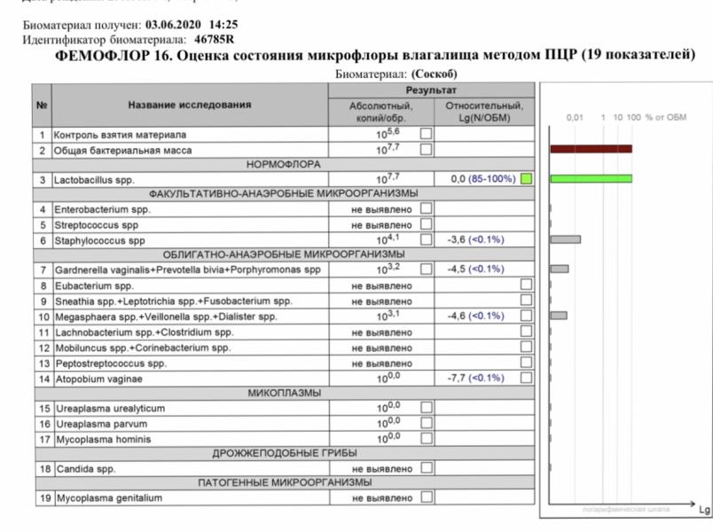Click the Контроль взятия материала absolute value

pyautogui.click(x=388, y=134)
